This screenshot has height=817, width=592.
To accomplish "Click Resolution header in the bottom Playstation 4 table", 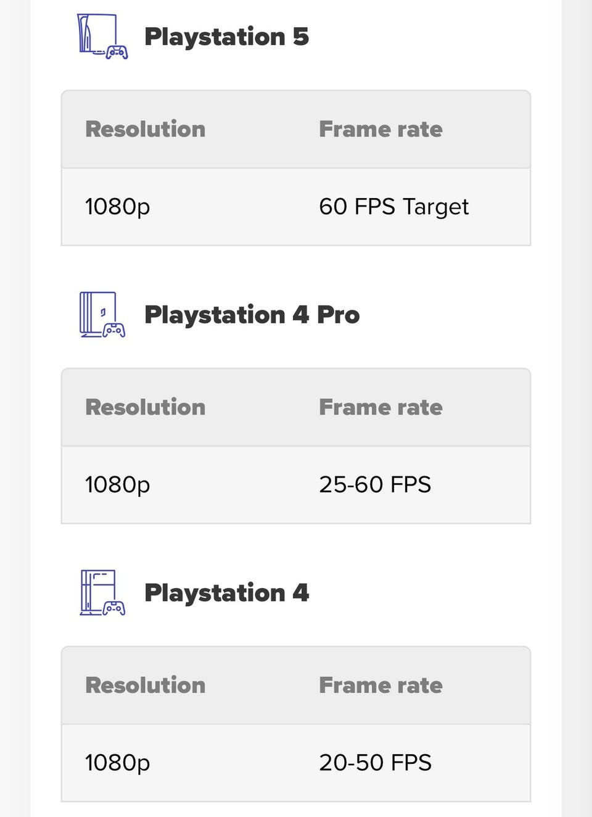I will point(145,685).
